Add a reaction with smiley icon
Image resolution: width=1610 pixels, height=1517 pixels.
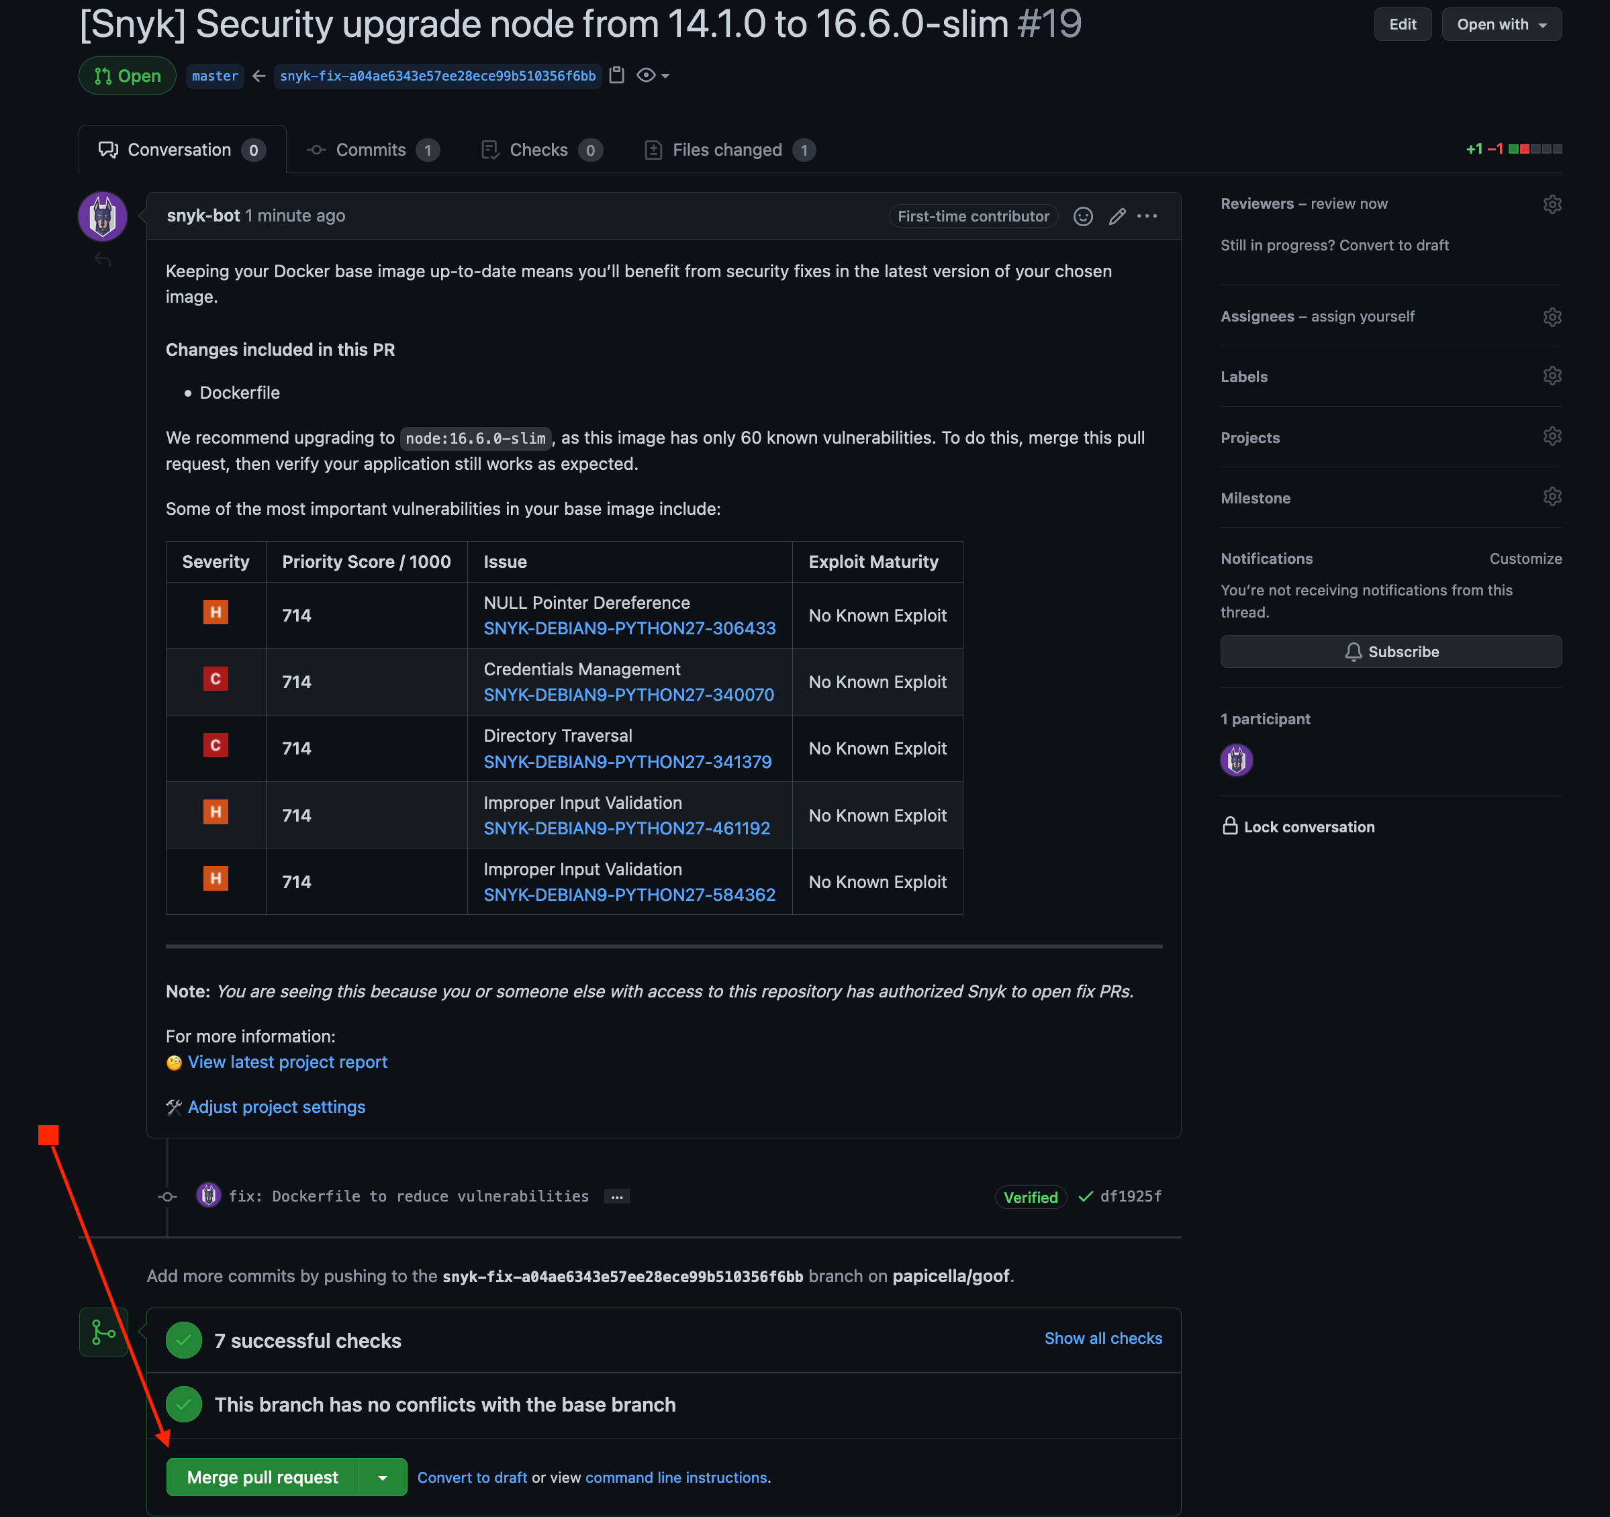1083,216
